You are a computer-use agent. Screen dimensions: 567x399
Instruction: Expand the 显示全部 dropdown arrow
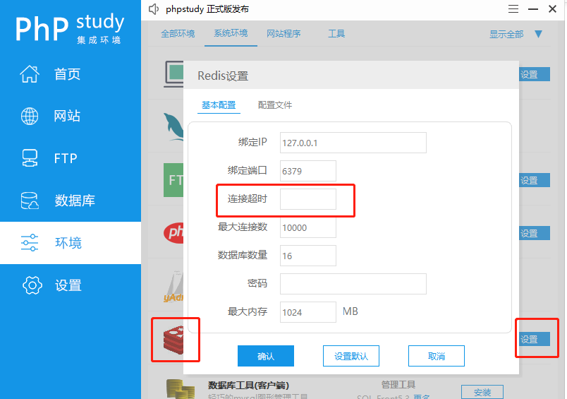pos(538,34)
